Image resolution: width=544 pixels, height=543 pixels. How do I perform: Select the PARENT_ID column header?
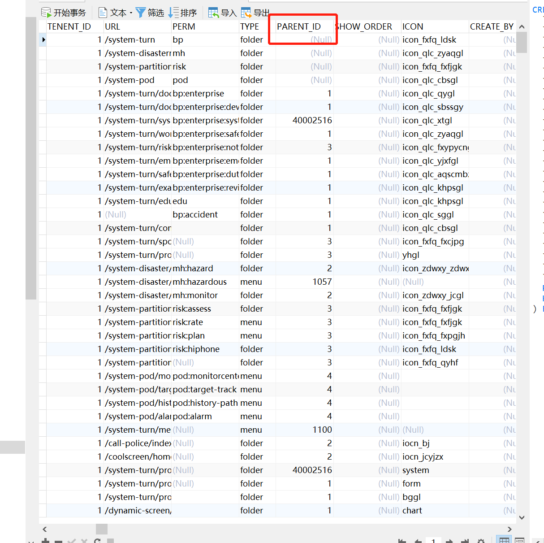coord(304,26)
